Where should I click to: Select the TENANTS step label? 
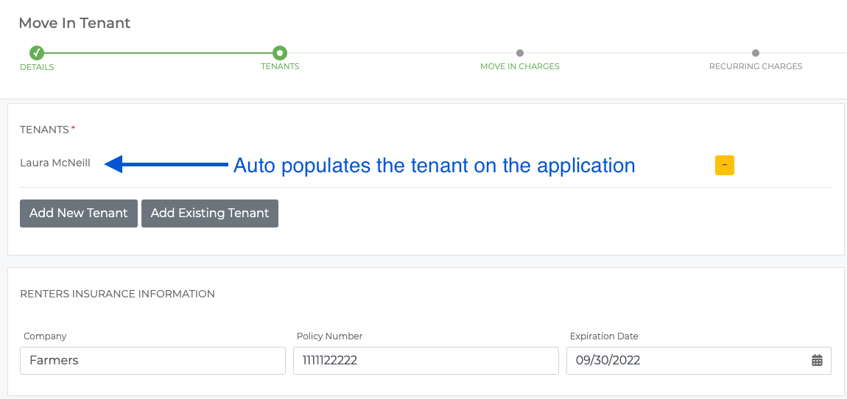[x=280, y=66]
